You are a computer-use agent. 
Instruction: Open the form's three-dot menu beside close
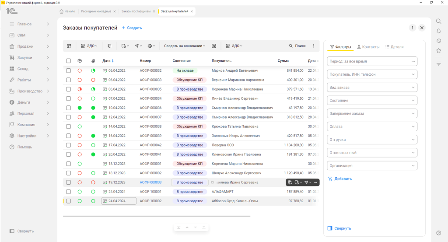pyautogui.click(x=412, y=28)
